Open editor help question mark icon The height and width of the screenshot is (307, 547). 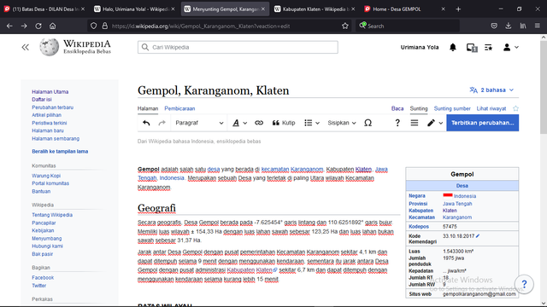[397, 123]
